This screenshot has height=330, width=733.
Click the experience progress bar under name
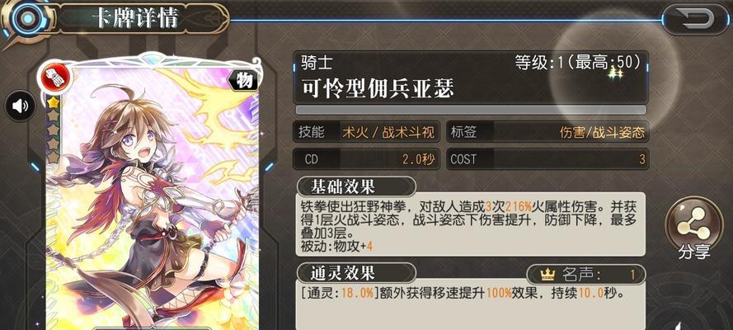471,110
